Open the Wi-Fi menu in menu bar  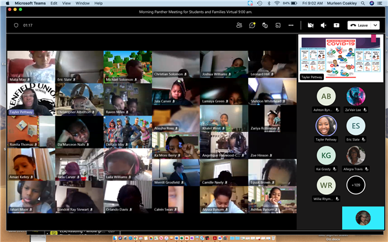[x=277, y=3]
